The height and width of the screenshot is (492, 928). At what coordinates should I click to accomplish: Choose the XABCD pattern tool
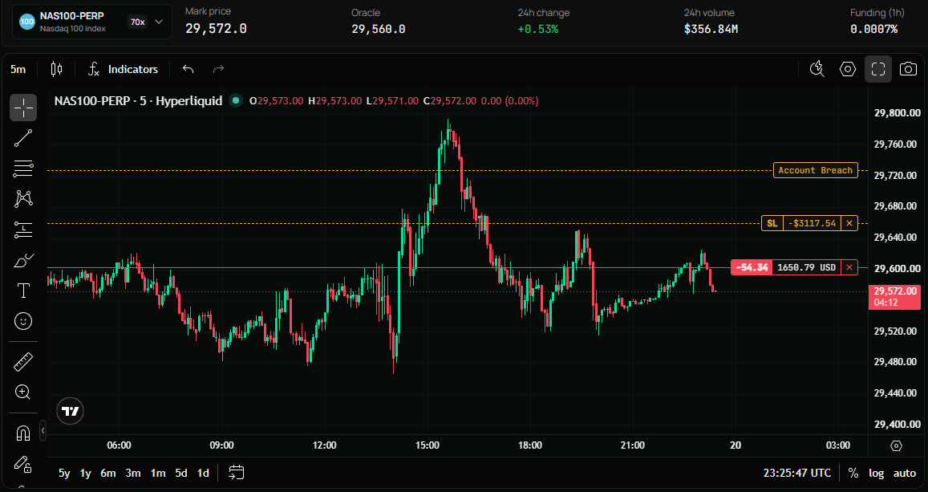click(x=23, y=199)
